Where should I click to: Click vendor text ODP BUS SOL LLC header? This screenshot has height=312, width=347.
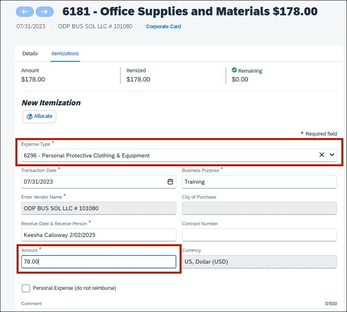(x=95, y=27)
